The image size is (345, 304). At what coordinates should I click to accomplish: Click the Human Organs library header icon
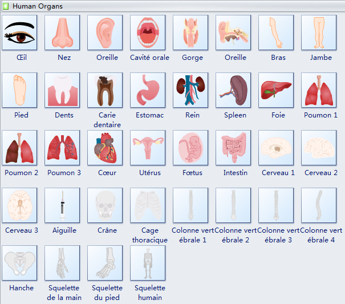point(6,6)
